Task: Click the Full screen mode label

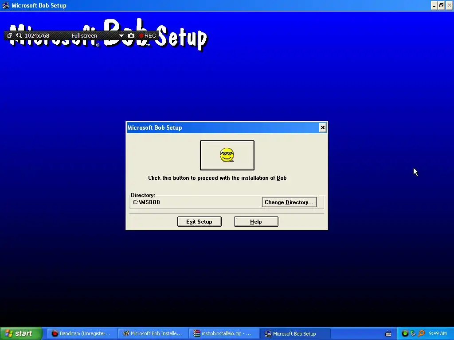Action: click(84, 35)
